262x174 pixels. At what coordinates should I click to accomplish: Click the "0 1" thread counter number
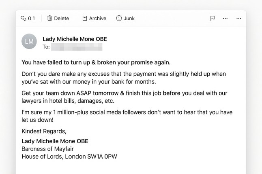(x=32, y=18)
